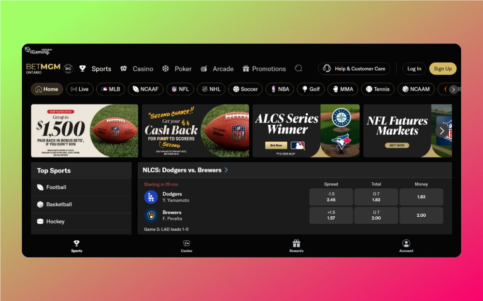The image size is (483, 301).
Task: Select Brewers moneyline 2.00
Action: (x=421, y=215)
